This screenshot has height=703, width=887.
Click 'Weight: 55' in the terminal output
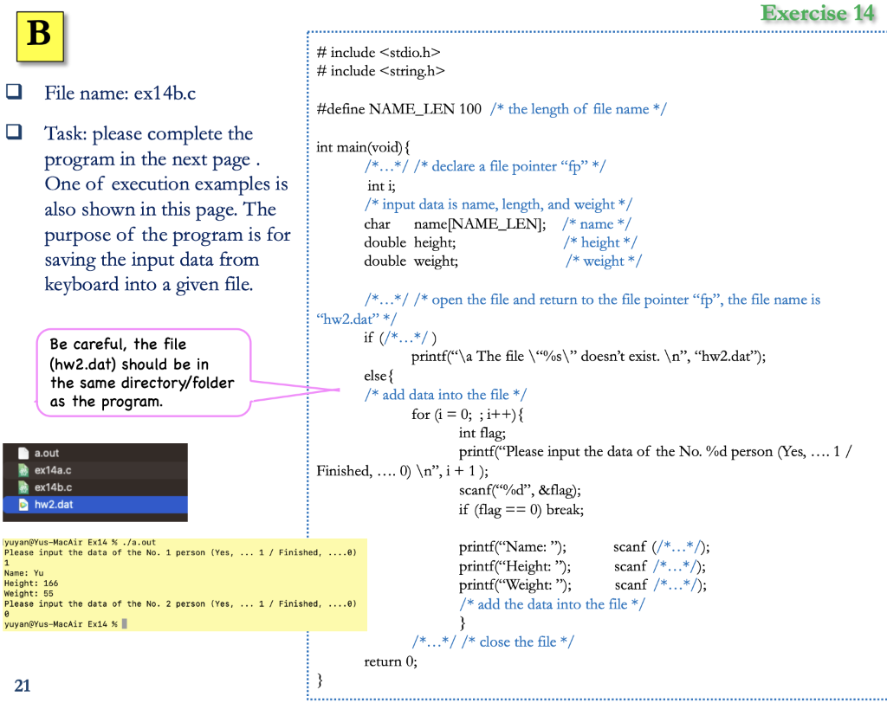[29, 593]
